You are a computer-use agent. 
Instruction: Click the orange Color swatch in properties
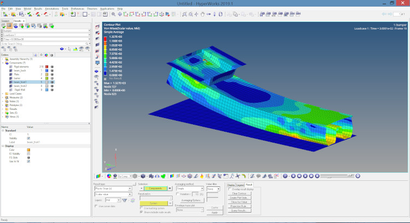coord(28,150)
